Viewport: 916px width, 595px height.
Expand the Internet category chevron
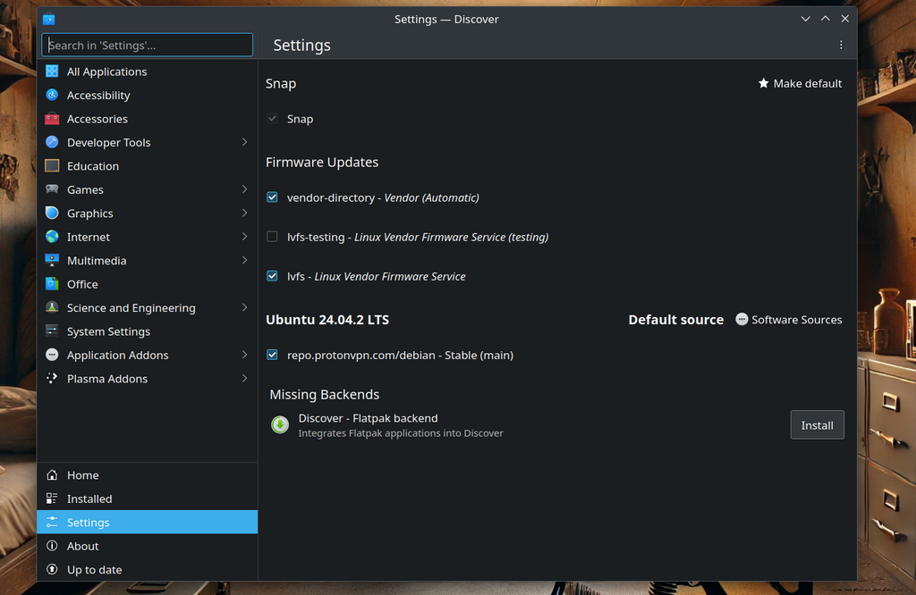[245, 236]
